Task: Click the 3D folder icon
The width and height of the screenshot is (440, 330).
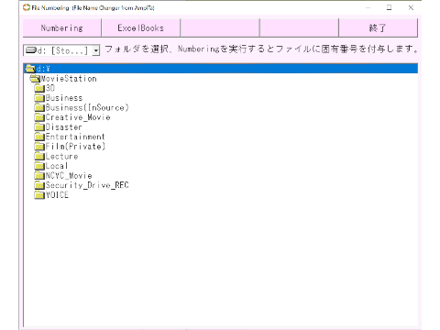Action: pyautogui.click(x=39, y=88)
